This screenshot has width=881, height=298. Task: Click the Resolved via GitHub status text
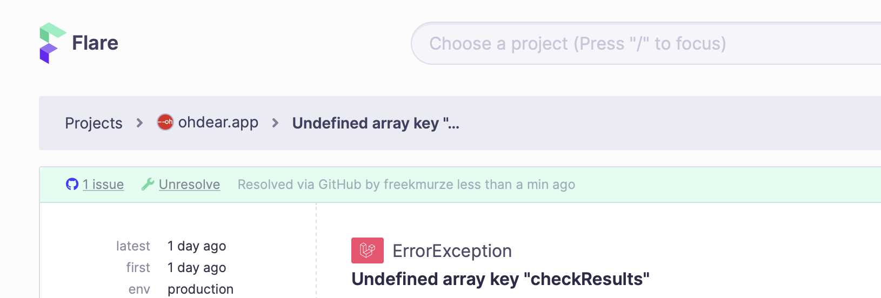pos(406,185)
